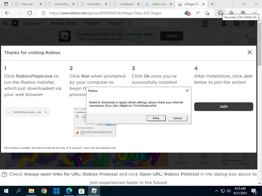Viewport: 262px width, 196px height.
Task: Open Google Chrome from the taskbar
Action: [44, 191]
